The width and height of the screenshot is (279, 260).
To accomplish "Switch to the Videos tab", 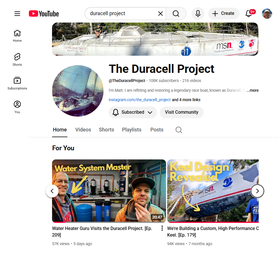I will coord(83,130).
